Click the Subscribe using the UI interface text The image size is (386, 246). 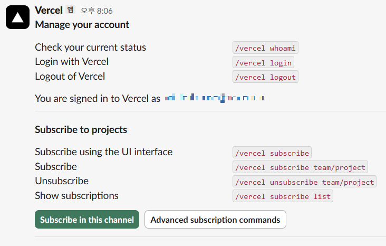(103, 152)
